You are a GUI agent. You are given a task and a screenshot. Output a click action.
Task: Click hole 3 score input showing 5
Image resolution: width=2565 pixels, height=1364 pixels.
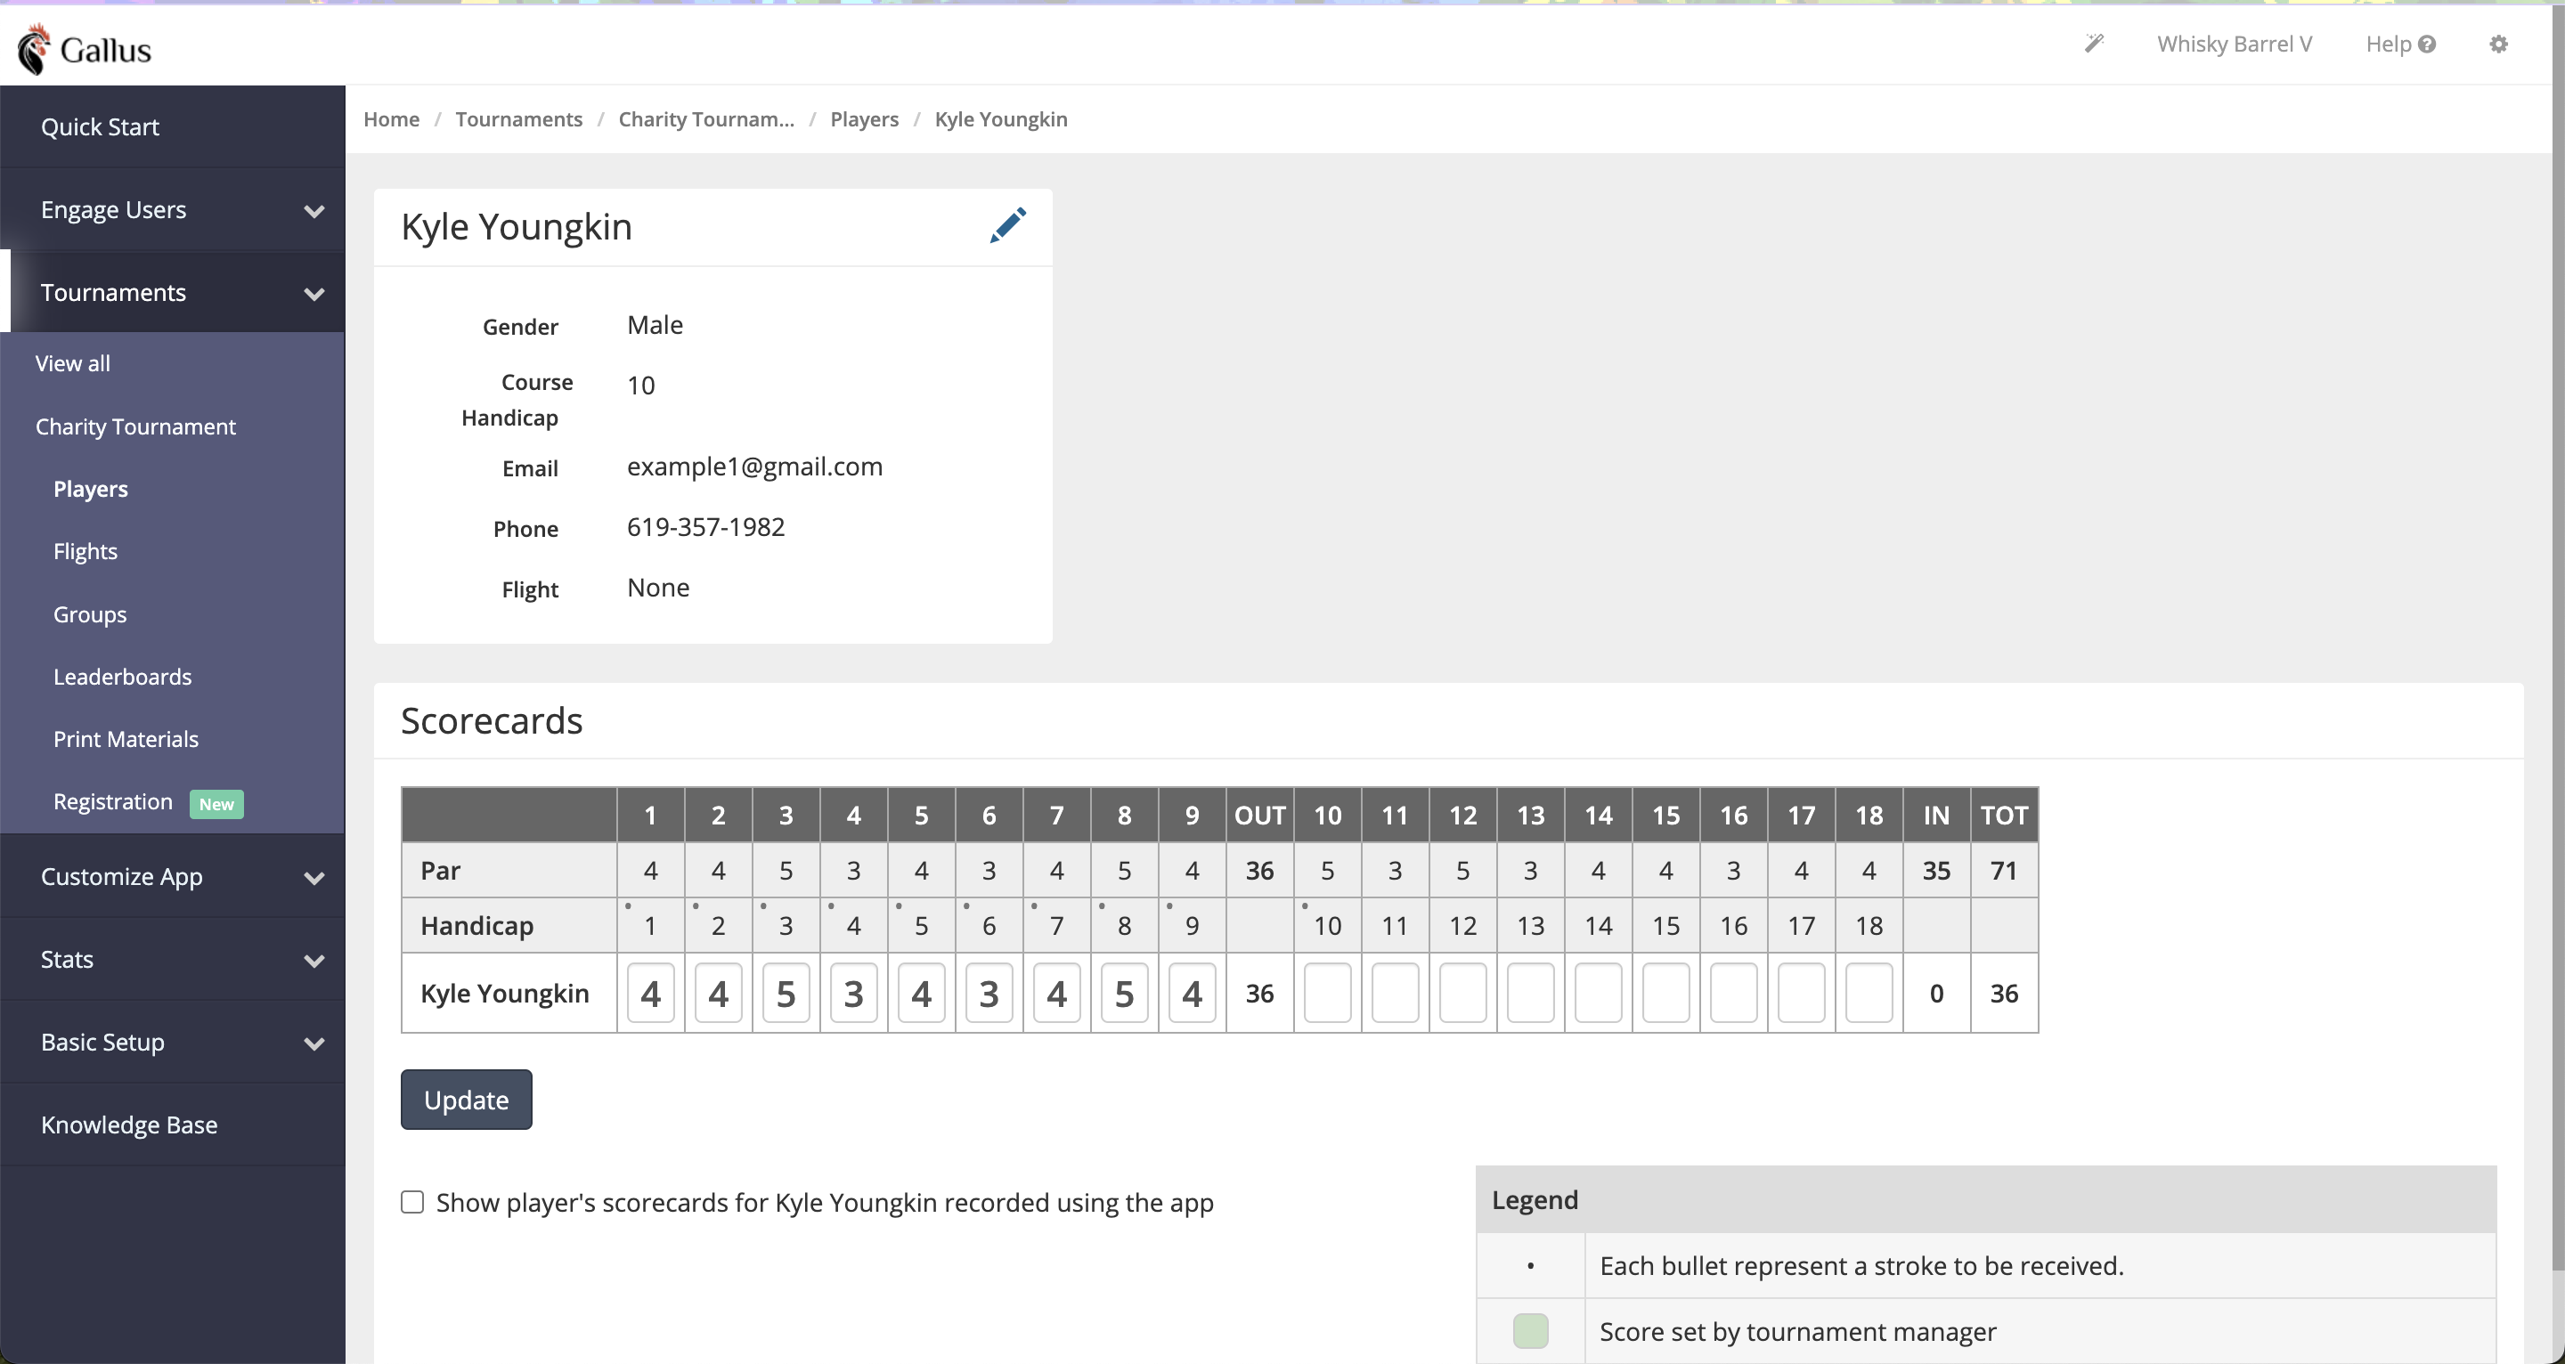(x=786, y=993)
